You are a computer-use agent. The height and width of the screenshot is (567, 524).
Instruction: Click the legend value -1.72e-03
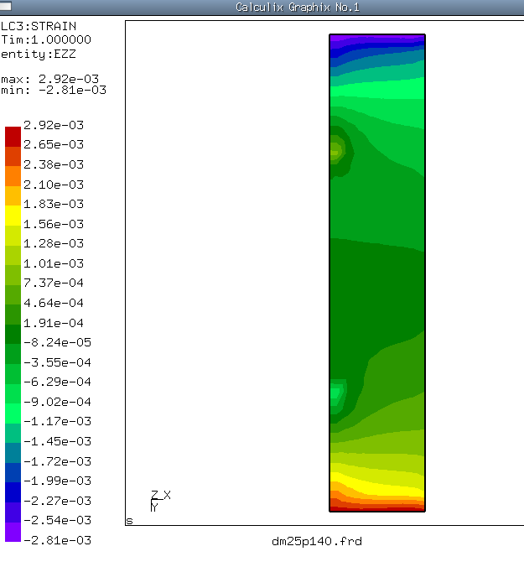point(57,461)
